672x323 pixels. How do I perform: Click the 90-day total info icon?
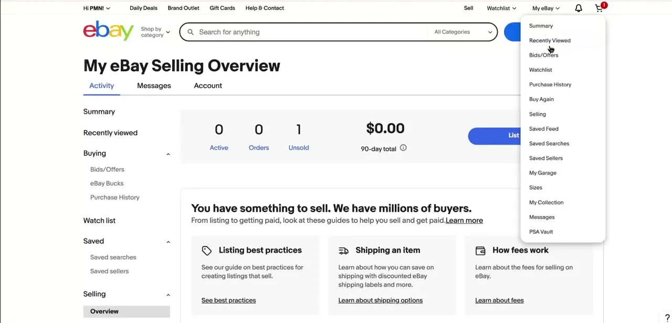[403, 148]
